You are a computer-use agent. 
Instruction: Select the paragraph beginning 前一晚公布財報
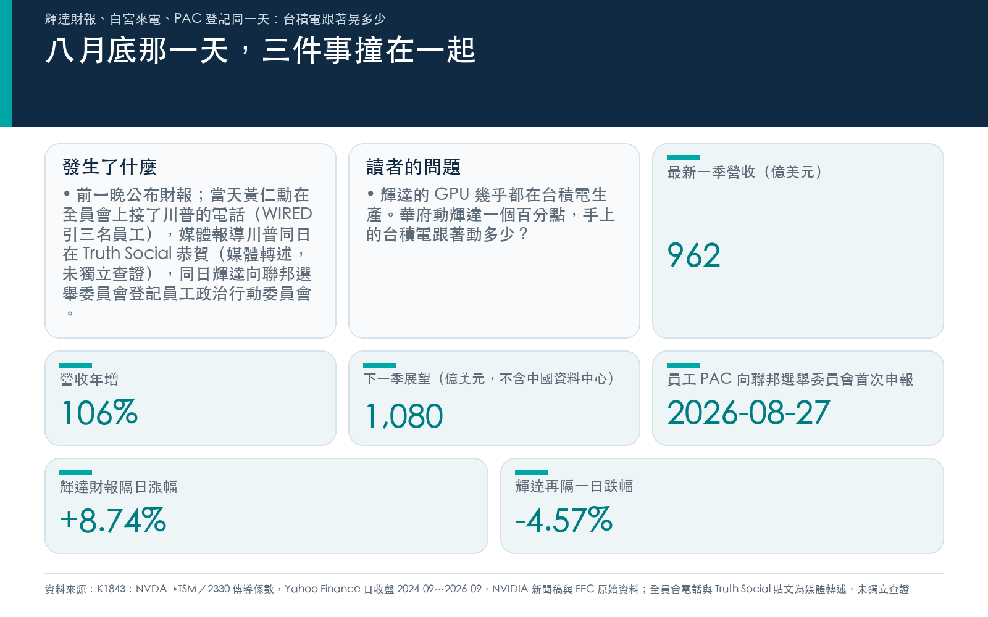(188, 253)
